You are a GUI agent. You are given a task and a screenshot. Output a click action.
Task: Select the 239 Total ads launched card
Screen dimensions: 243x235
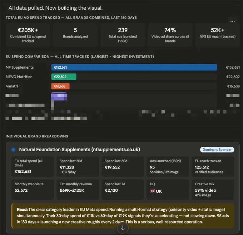[123, 35]
